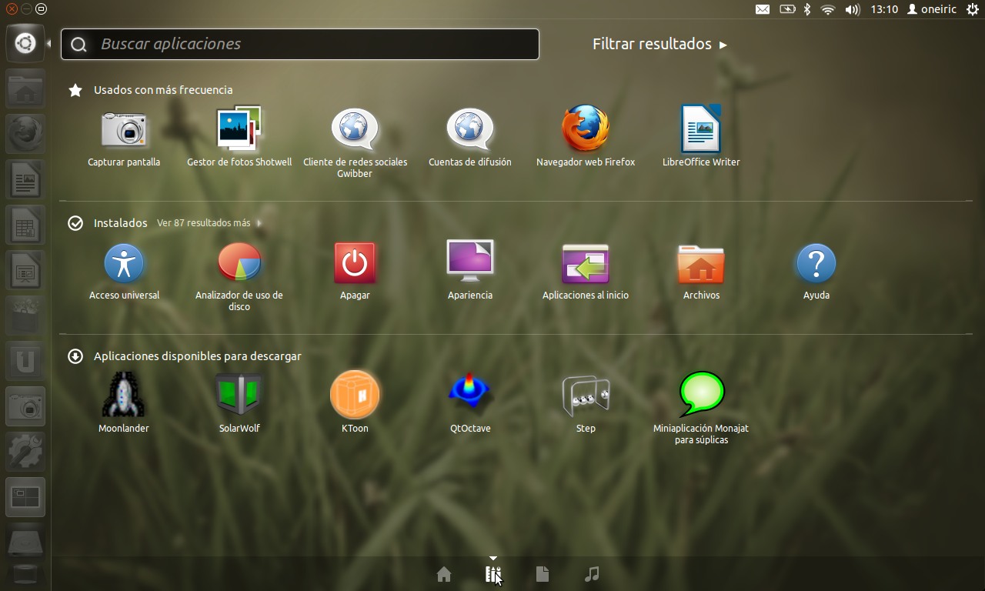This screenshot has height=591, width=985.
Task: Click the KToon application icon
Action: [355, 396]
